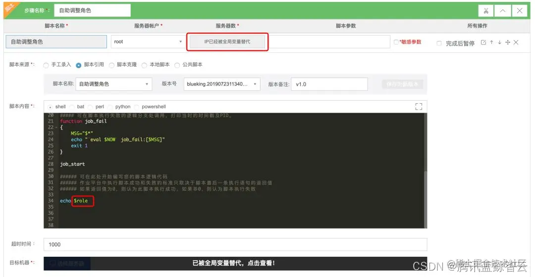The image size is (535, 277).
Task: Click code line 'exit 1'
Action: [79, 146]
